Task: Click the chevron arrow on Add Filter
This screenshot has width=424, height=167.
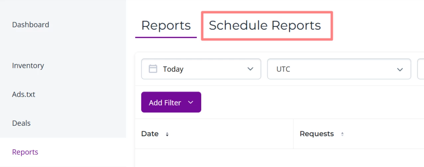Action: click(191, 102)
